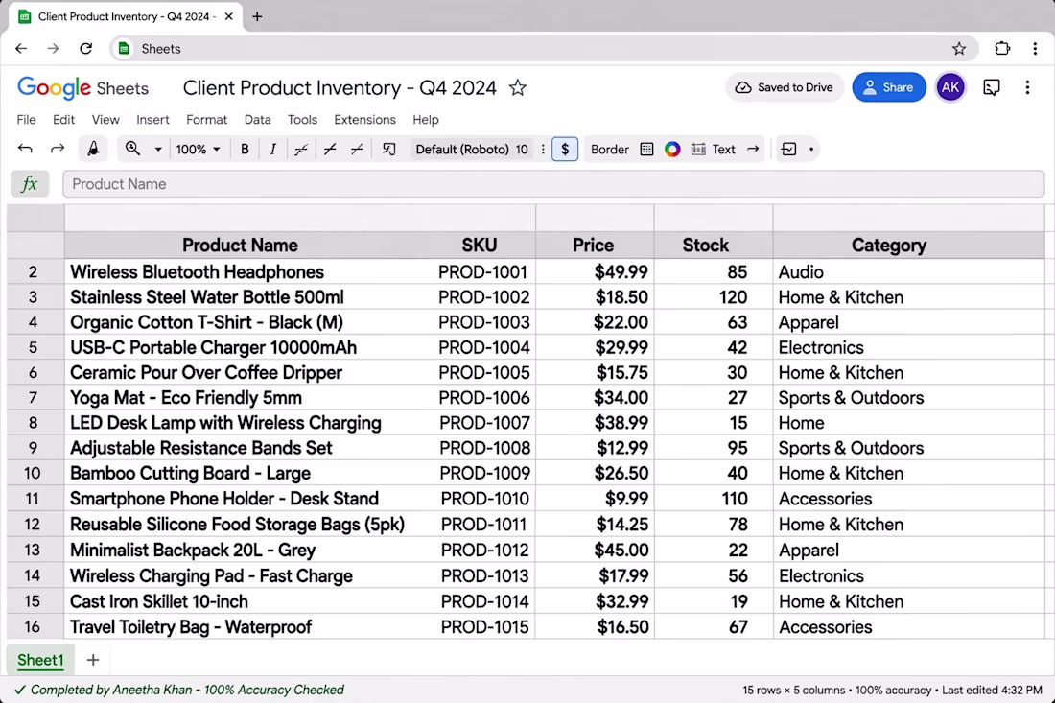Go back with the browser back arrow
The height and width of the screenshot is (703, 1055).
[21, 49]
